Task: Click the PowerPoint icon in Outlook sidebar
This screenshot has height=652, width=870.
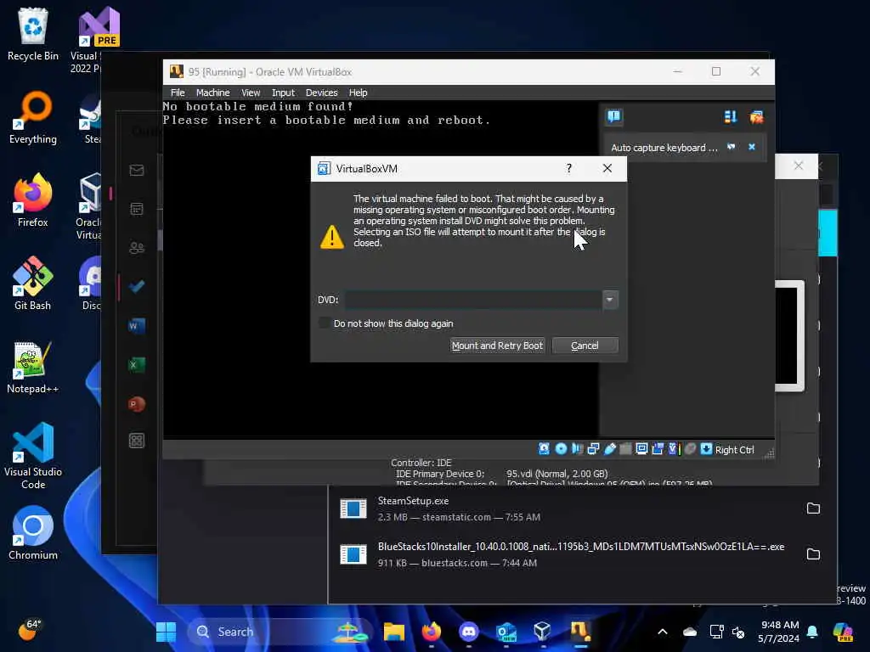Action: [x=137, y=403]
